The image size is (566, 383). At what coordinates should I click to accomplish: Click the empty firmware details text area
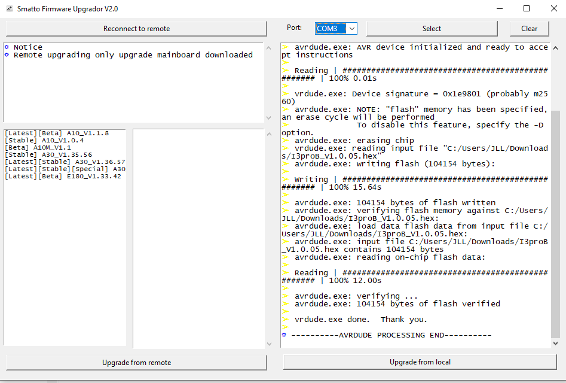[198, 238]
